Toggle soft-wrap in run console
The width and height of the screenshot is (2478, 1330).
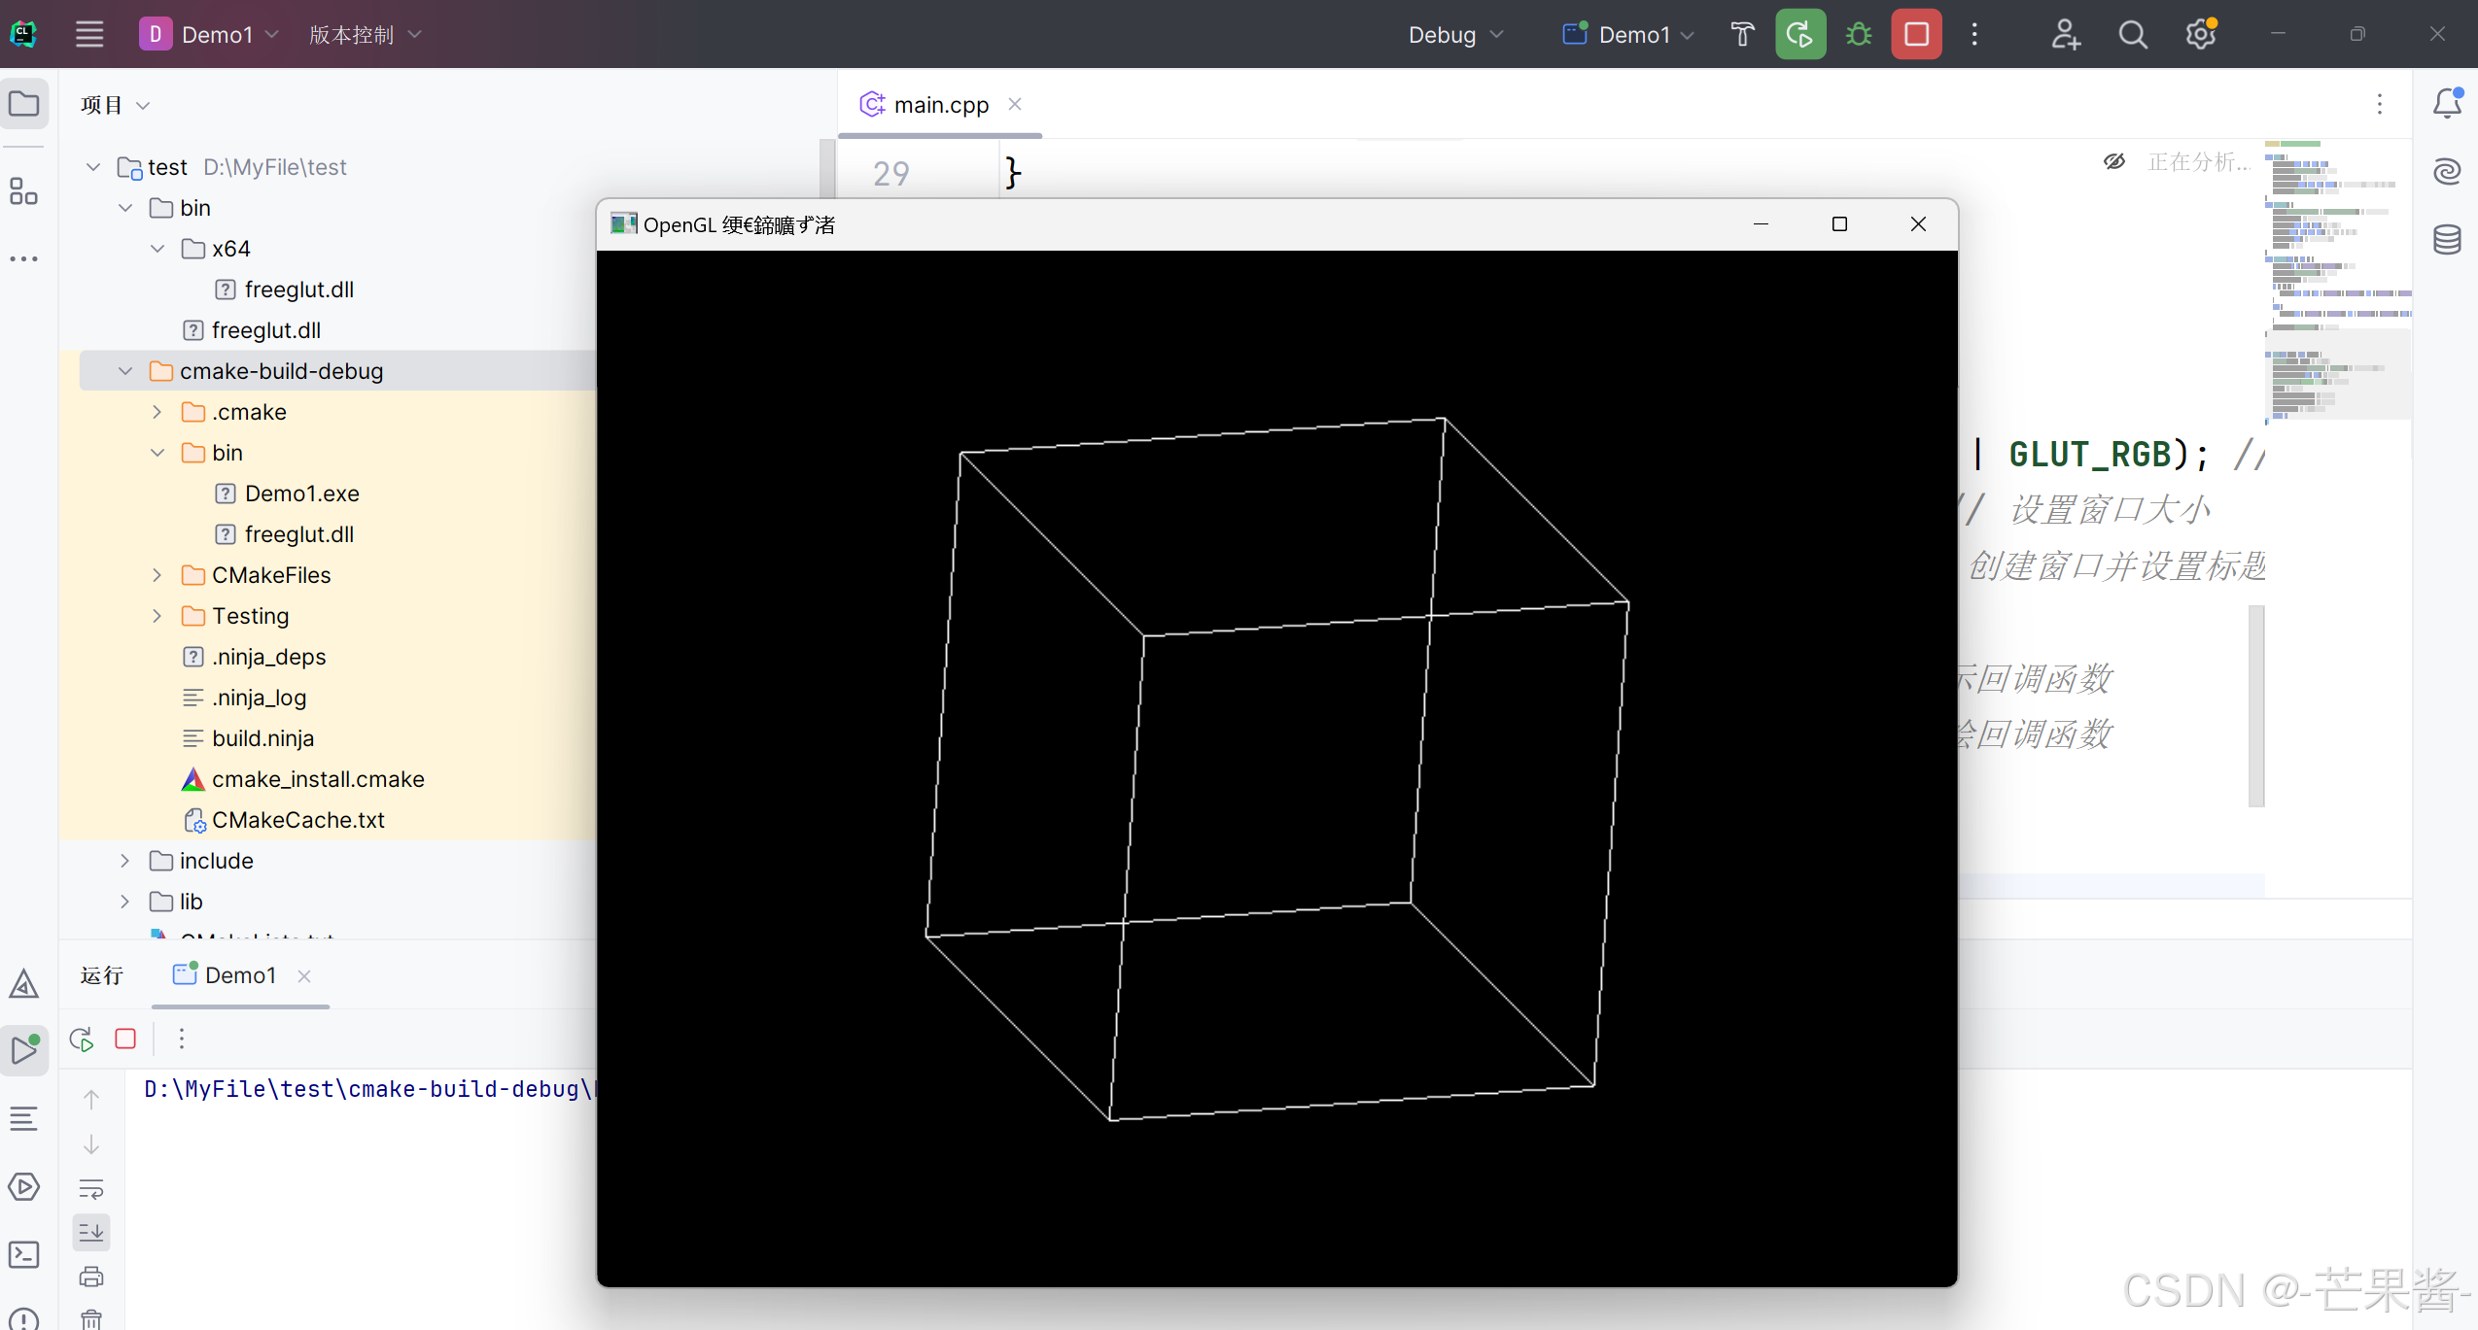(91, 1188)
